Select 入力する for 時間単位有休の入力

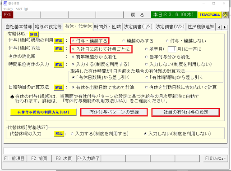(x=101, y=64)
